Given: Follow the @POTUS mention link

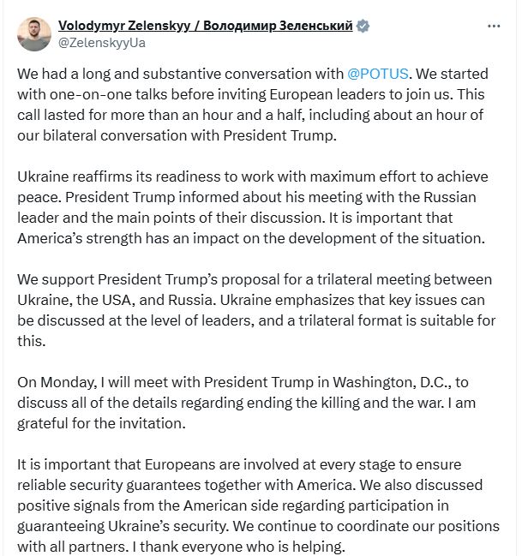Looking at the screenshot, I should 377,74.
